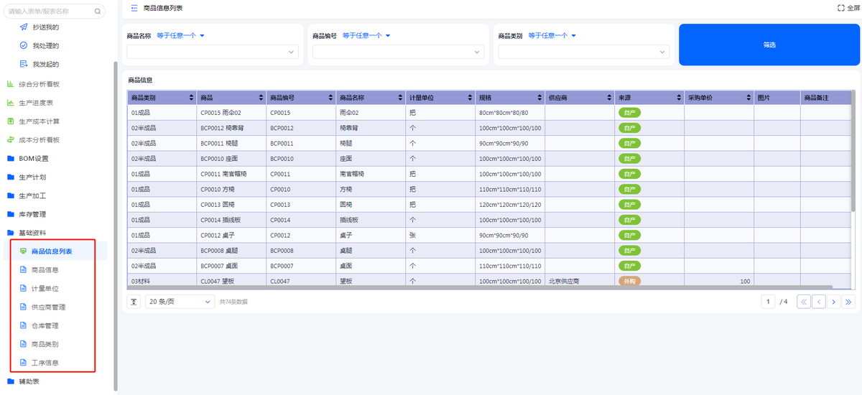Sort by the 商品类别 column sort arrows

click(191, 98)
